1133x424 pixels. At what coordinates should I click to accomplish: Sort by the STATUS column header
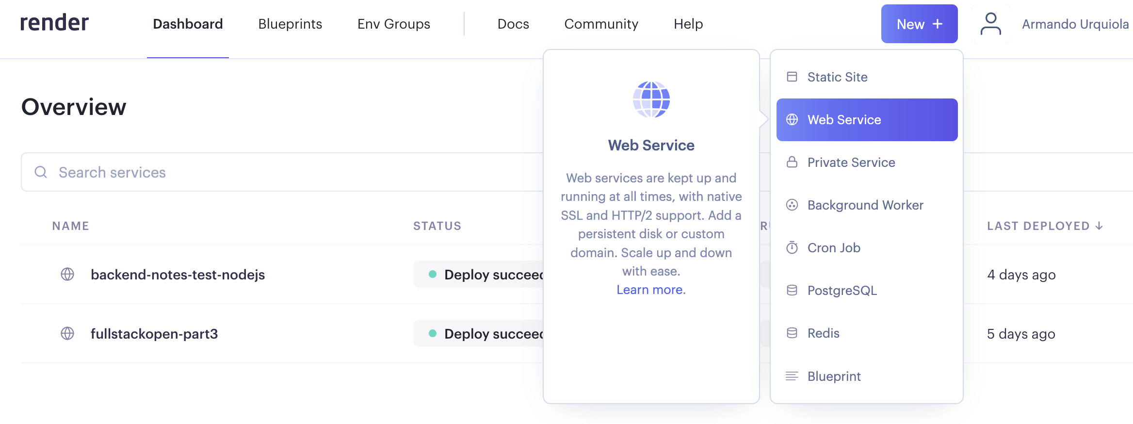[437, 226]
